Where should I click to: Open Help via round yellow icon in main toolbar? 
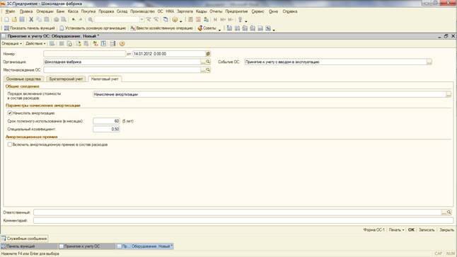click(175, 20)
